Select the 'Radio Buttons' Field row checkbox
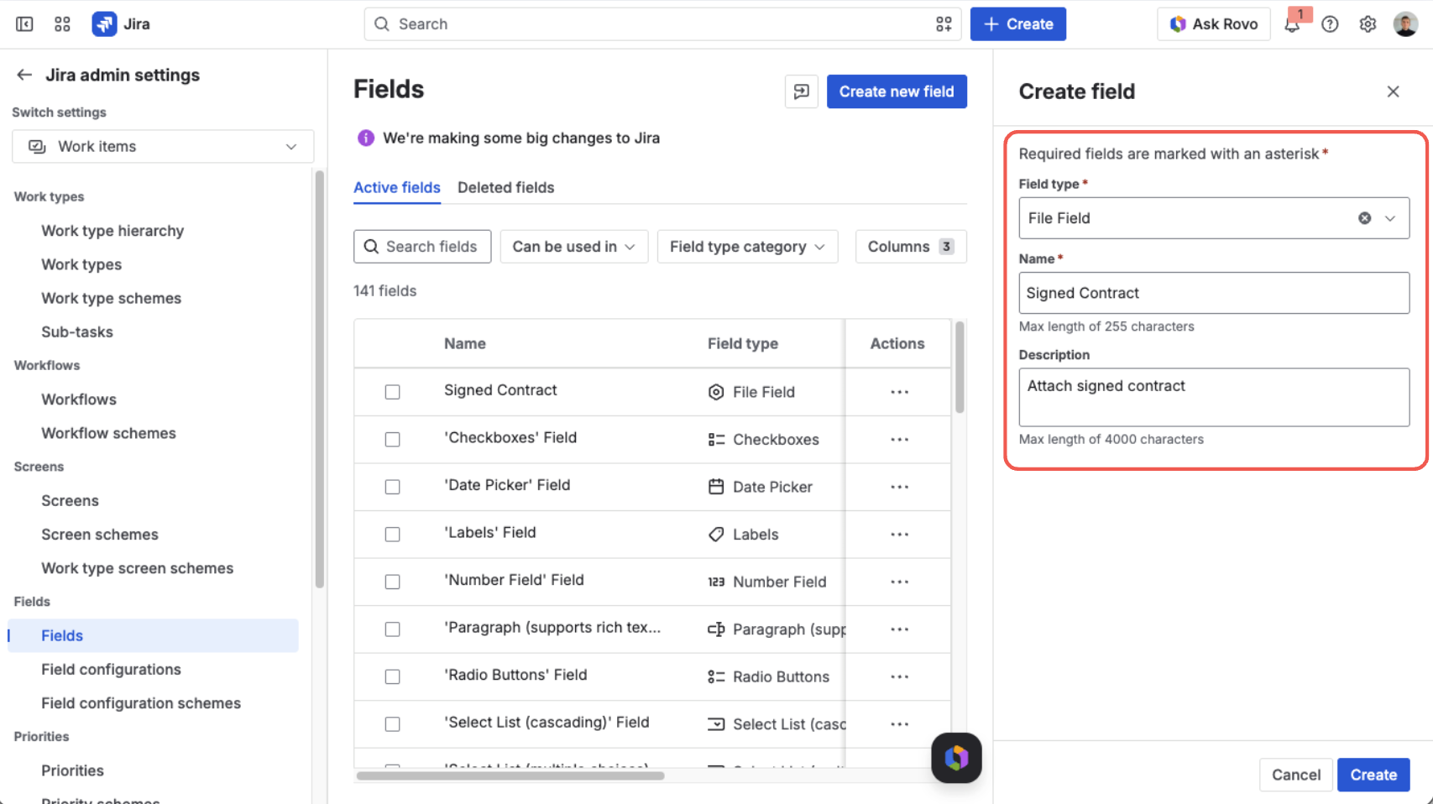The width and height of the screenshot is (1433, 804). point(392,676)
